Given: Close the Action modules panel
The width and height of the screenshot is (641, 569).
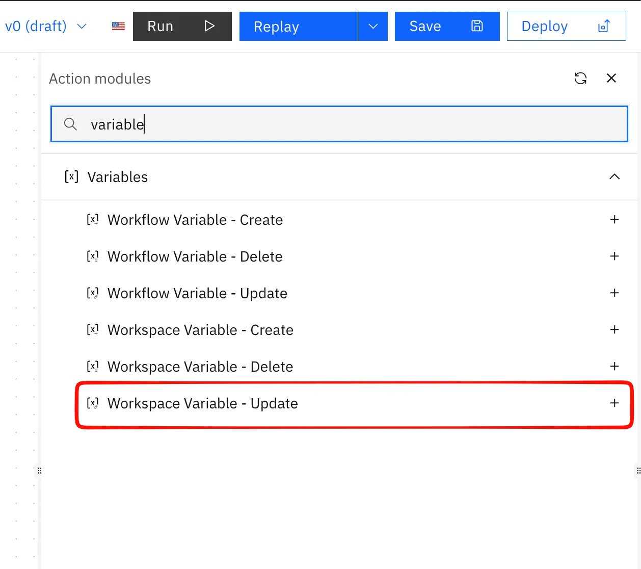Looking at the screenshot, I should click(611, 78).
